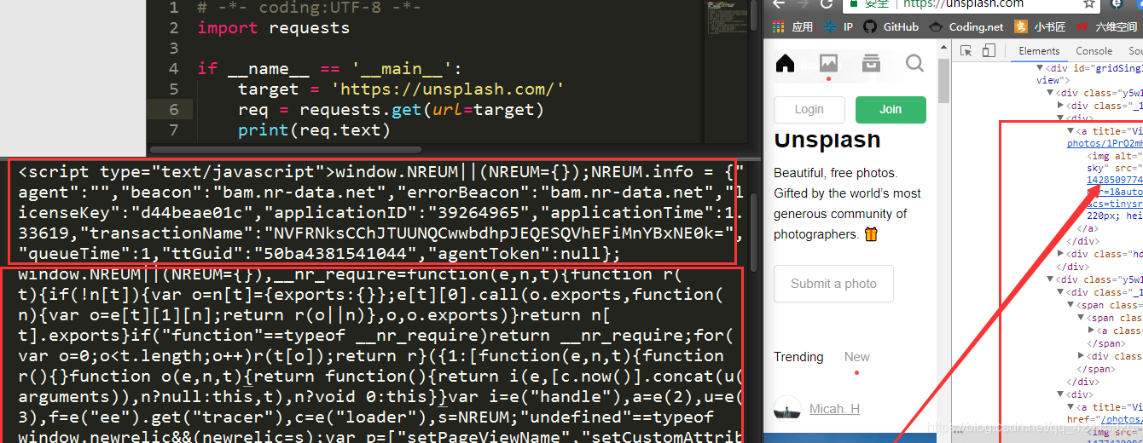Open the photos/1PrQ2m link in DevTools
The height and width of the screenshot is (443, 1143).
[1105, 144]
